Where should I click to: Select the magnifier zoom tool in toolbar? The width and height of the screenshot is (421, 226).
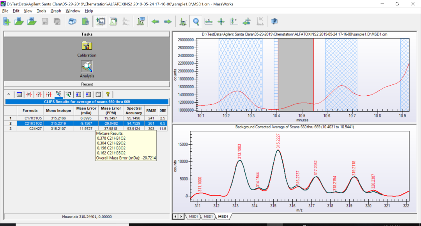[195, 21]
